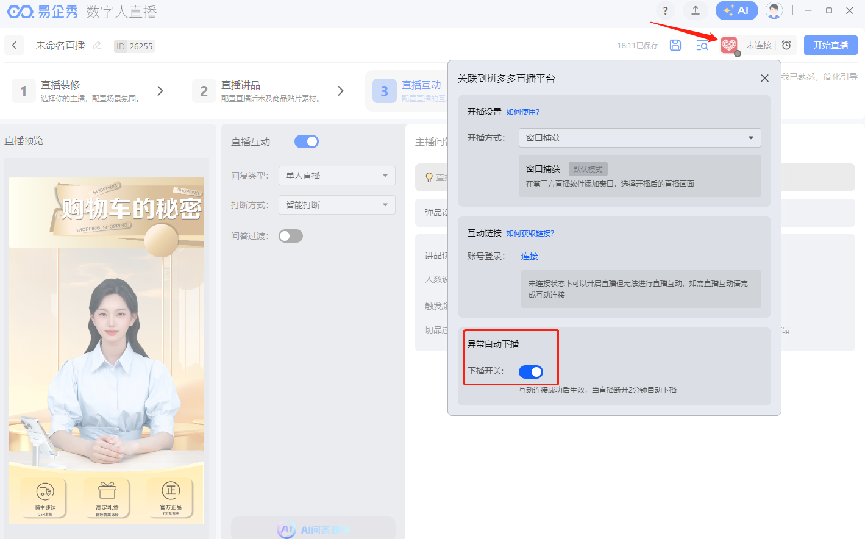Open the scheduled timer clock icon

tap(786, 45)
